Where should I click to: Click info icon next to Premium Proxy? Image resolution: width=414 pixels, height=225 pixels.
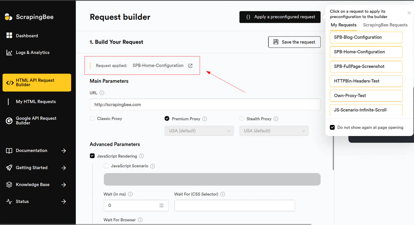coord(205,119)
